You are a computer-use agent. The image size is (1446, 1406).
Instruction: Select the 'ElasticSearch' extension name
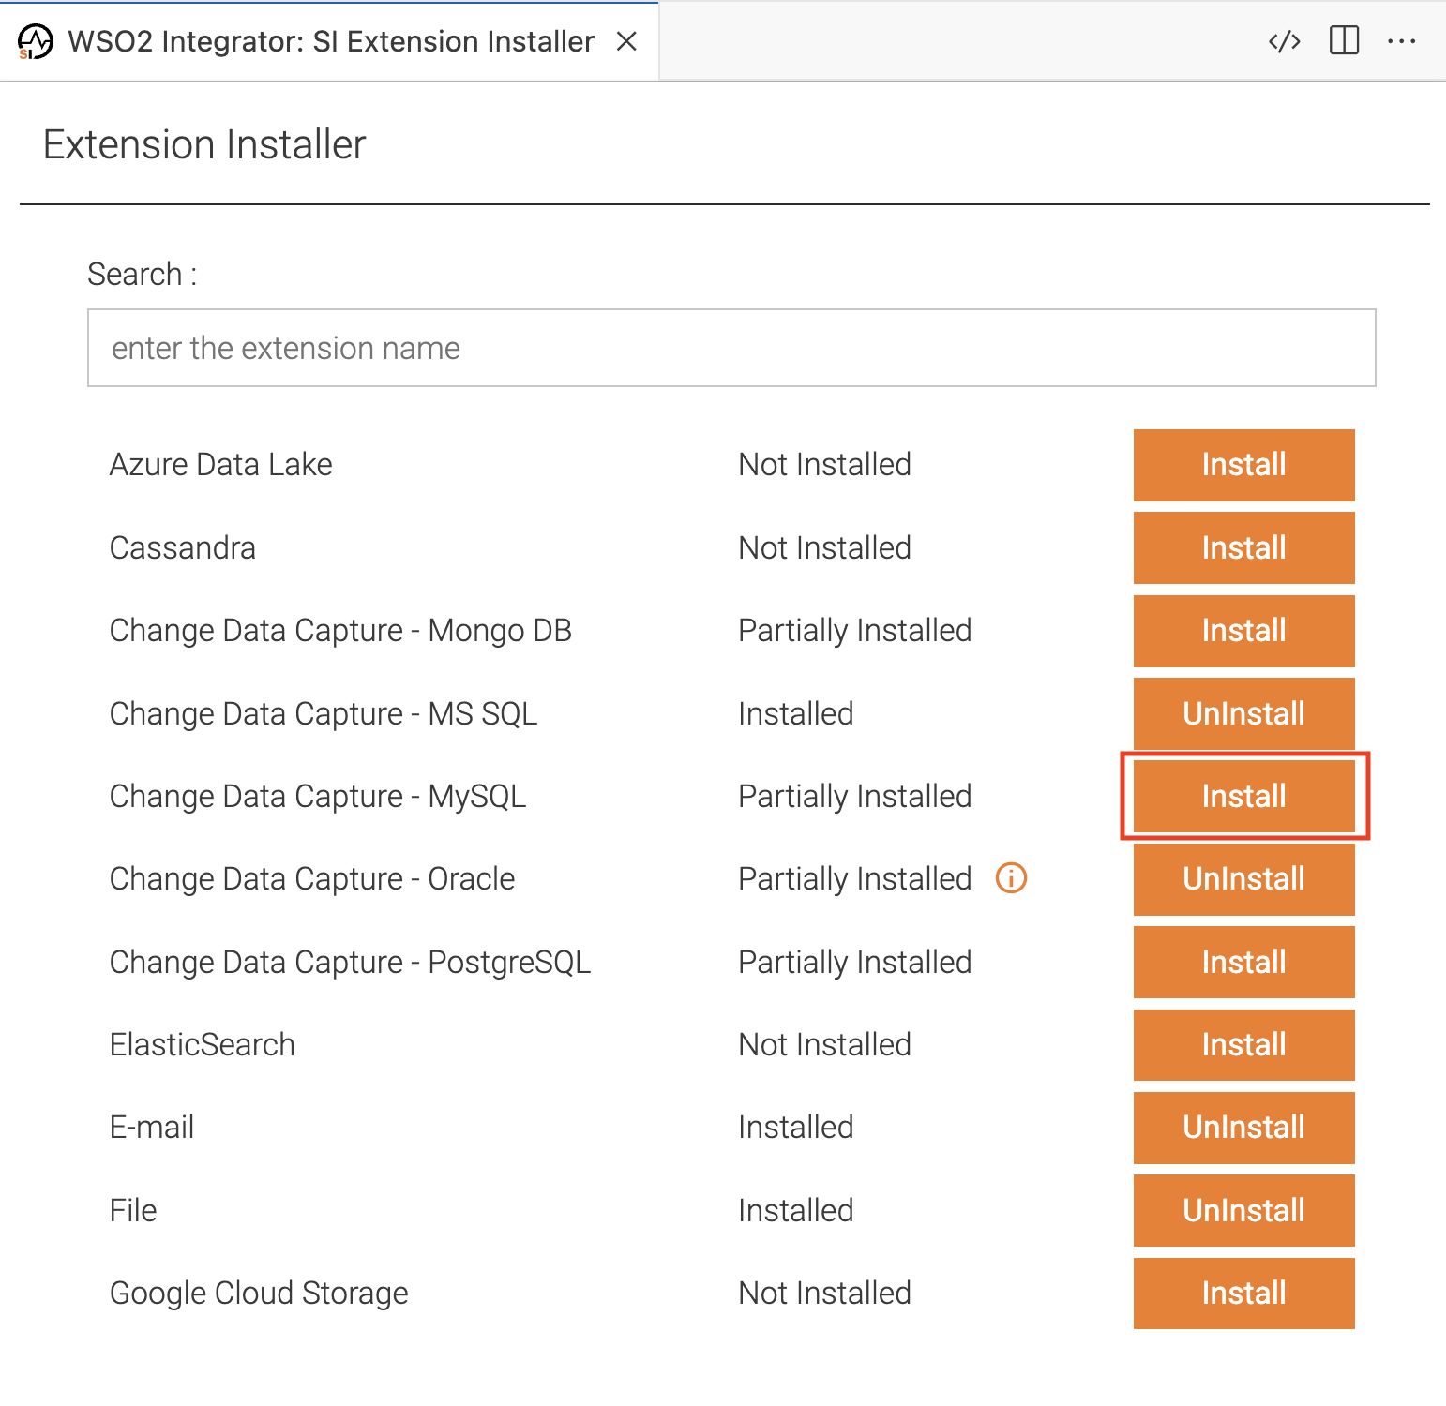[x=203, y=1044]
